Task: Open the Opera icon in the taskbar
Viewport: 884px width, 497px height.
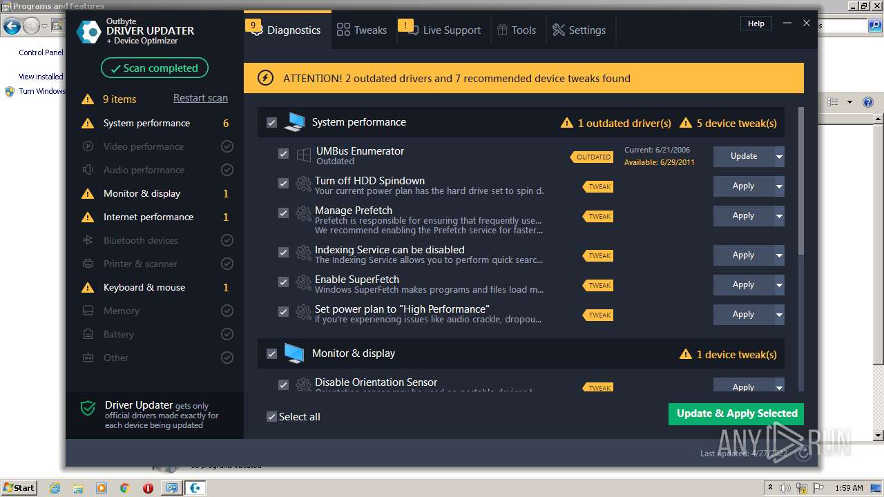Action: 148,488
